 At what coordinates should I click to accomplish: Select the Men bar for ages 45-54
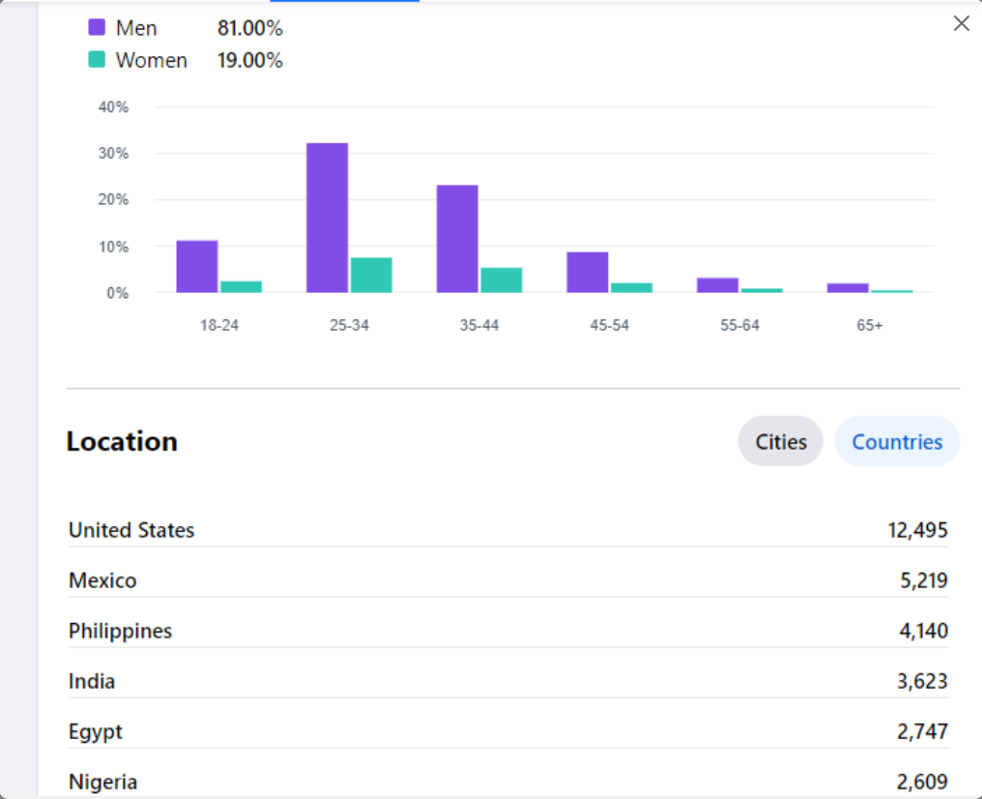pyautogui.click(x=587, y=273)
